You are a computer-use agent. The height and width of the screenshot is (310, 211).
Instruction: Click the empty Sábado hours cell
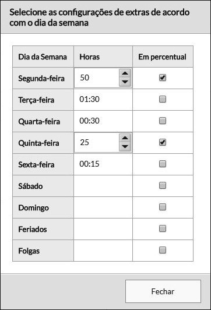(x=103, y=186)
